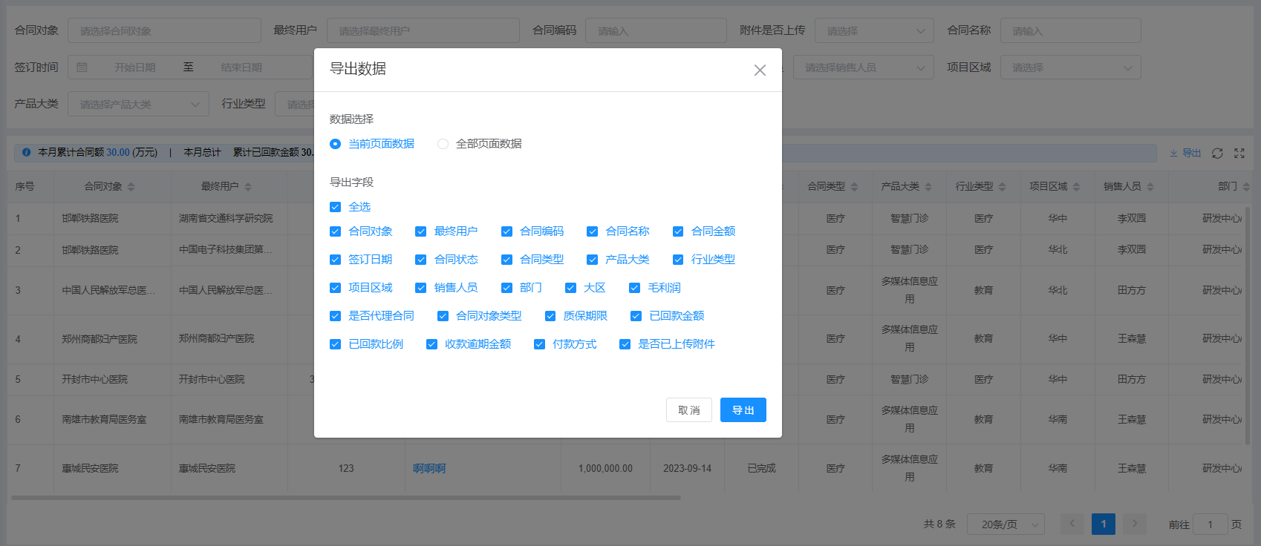Open the 附件是否上传 dropdown

(x=874, y=31)
